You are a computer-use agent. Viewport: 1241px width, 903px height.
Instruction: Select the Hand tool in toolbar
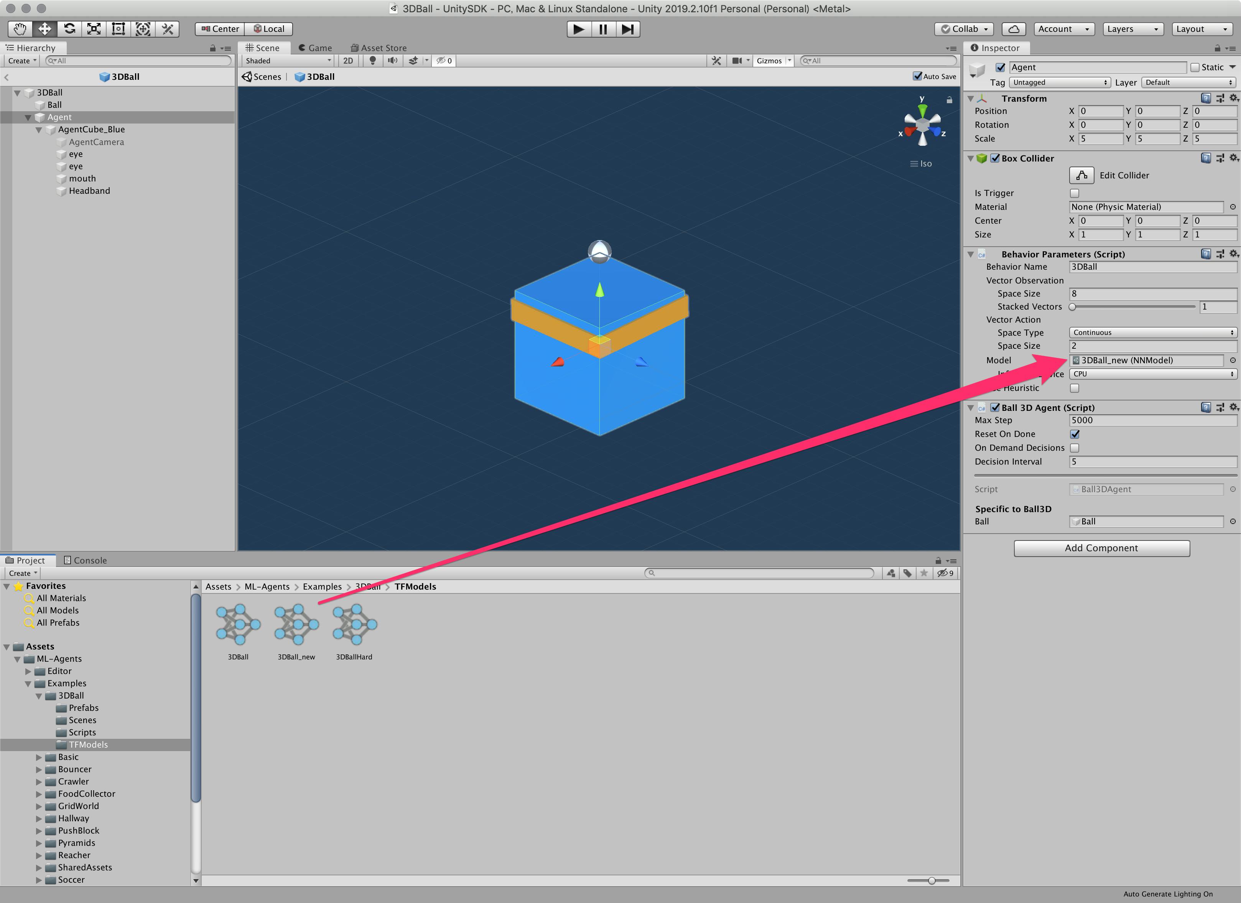pos(20,29)
